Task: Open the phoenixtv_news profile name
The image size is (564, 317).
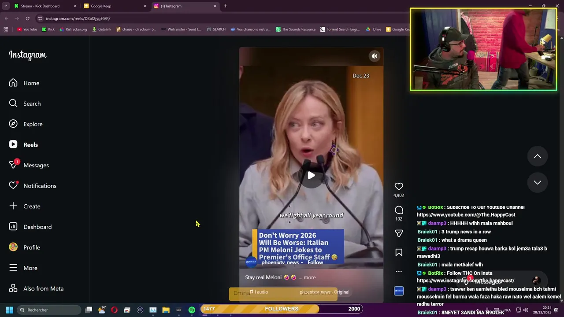Action: pos(280,262)
